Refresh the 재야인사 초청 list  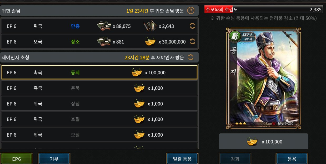click(191, 57)
